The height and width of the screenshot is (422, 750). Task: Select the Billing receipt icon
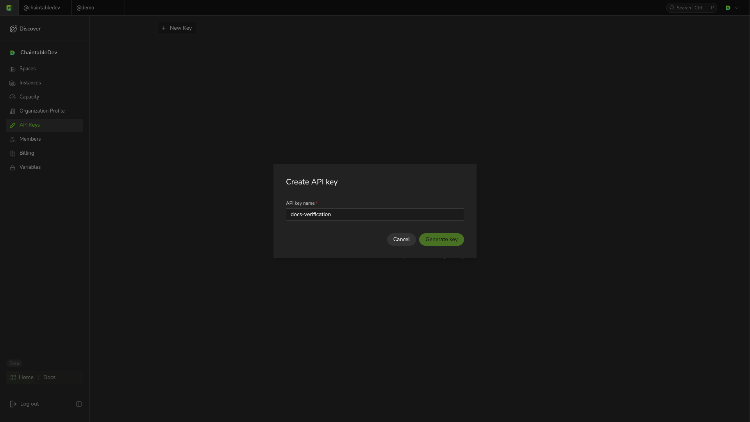click(12, 154)
